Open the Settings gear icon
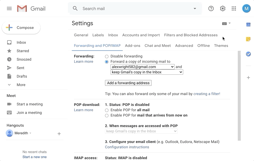This screenshot has height=161, width=254. [x=222, y=8]
